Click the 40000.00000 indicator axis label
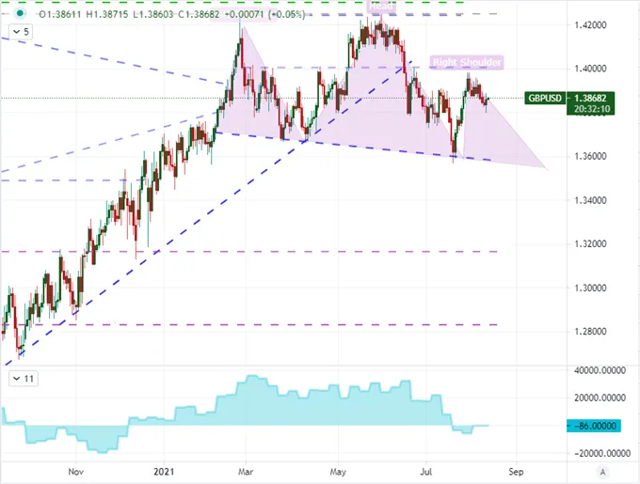 (x=600, y=370)
